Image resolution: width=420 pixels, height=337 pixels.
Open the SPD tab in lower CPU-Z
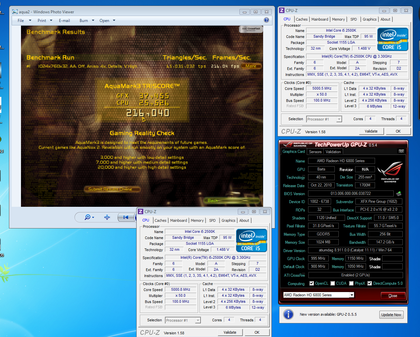click(x=212, y=220)
